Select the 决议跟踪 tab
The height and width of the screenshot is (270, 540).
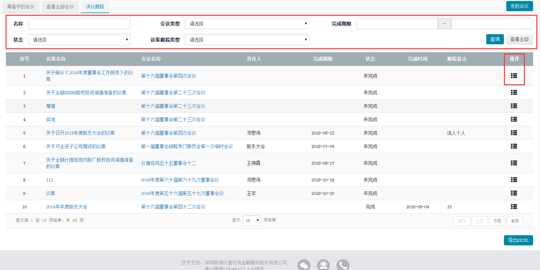pos(95,6)
